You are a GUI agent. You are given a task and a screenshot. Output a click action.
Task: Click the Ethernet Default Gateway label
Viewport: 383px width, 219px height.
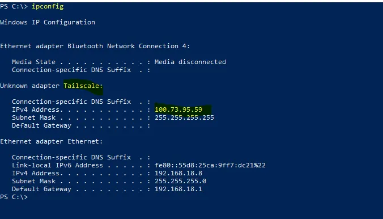click(x=42, y=189)
